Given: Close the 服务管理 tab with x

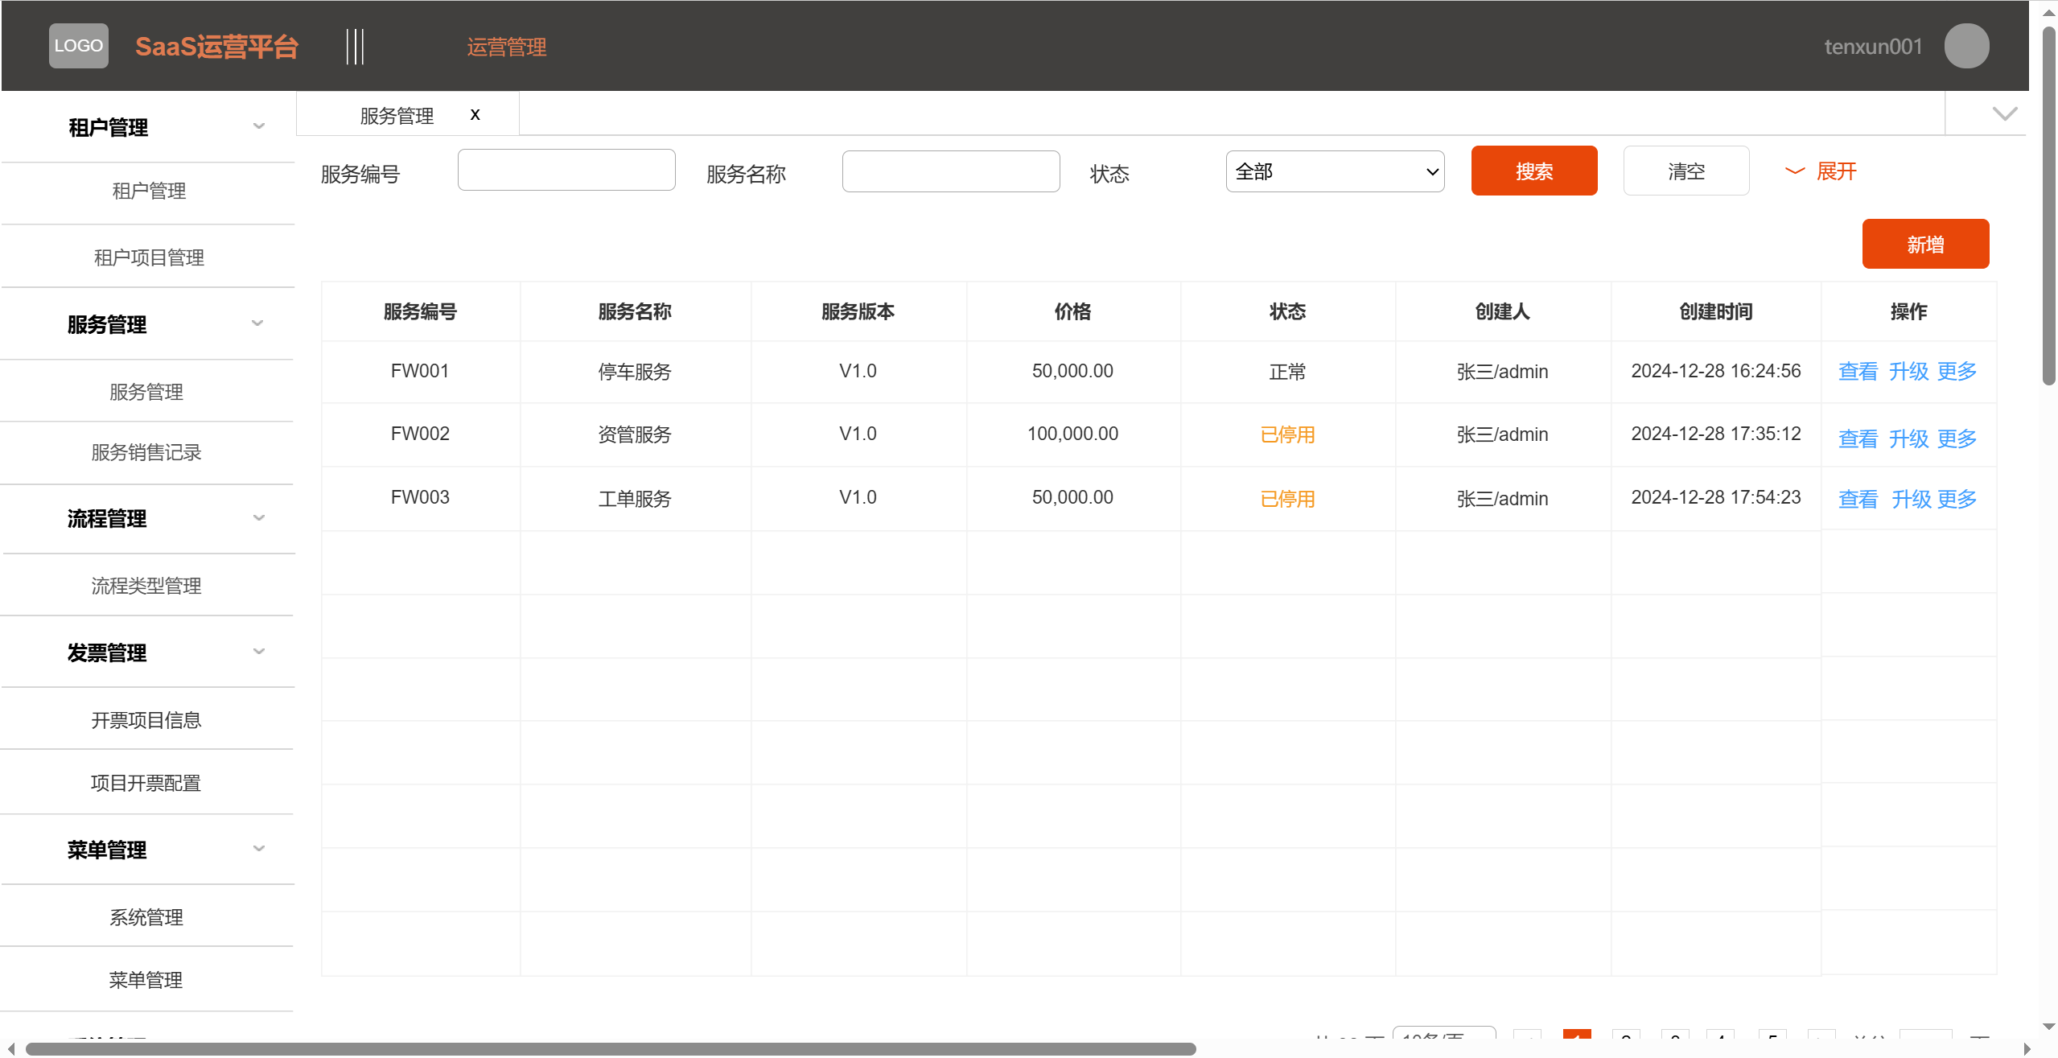Looking at the screenshot, I should (x=475, y=114).
